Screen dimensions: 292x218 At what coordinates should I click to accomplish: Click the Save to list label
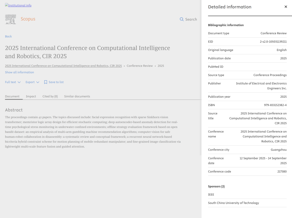click(x=56, y=82)
